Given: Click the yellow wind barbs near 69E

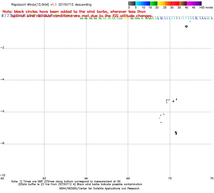Looking at the screenshot, I should coord(126,18).
